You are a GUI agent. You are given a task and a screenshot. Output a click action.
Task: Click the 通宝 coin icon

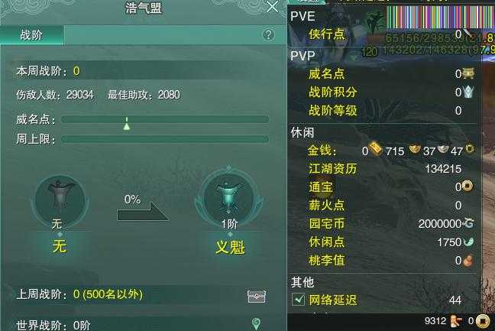click(467, 187)
